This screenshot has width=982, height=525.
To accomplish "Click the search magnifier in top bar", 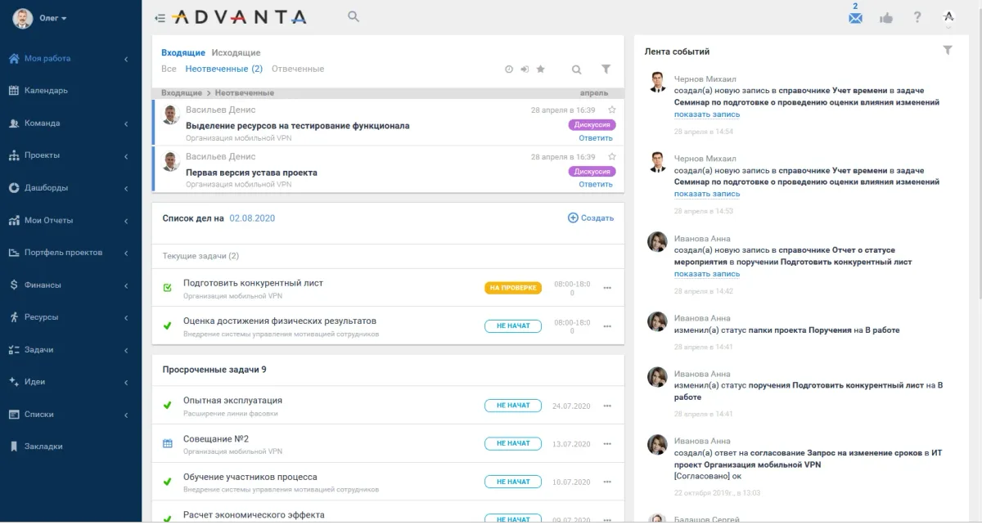I will coord(354,16).
